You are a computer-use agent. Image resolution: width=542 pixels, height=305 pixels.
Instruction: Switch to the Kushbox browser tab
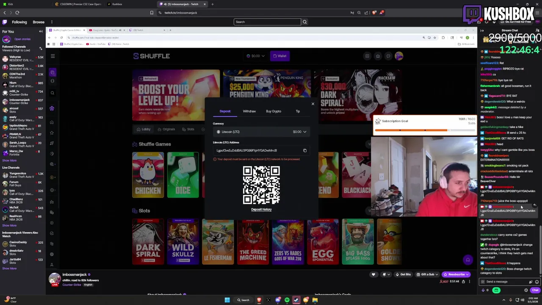coord(131,4)
